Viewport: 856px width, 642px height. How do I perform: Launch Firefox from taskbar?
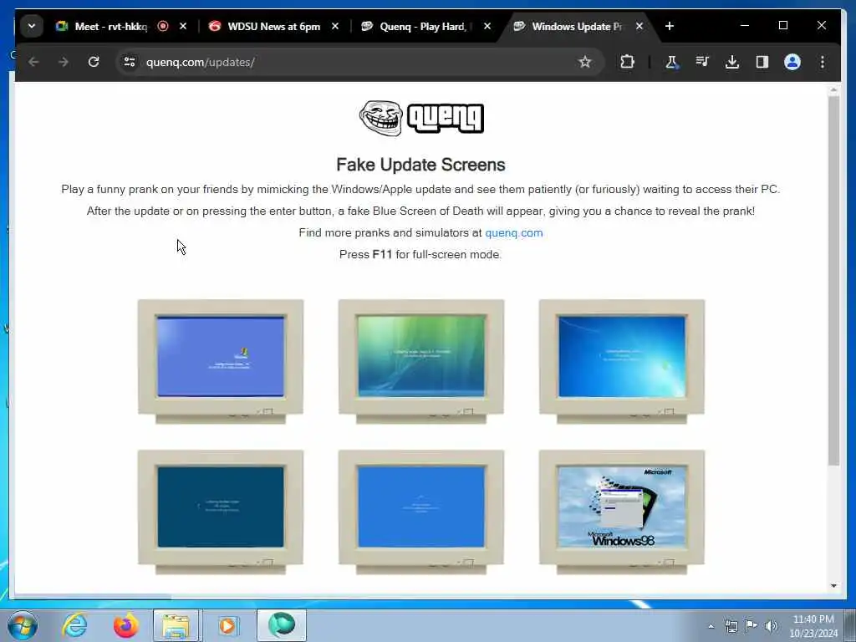pyautogui.click(x=125, y=625)
